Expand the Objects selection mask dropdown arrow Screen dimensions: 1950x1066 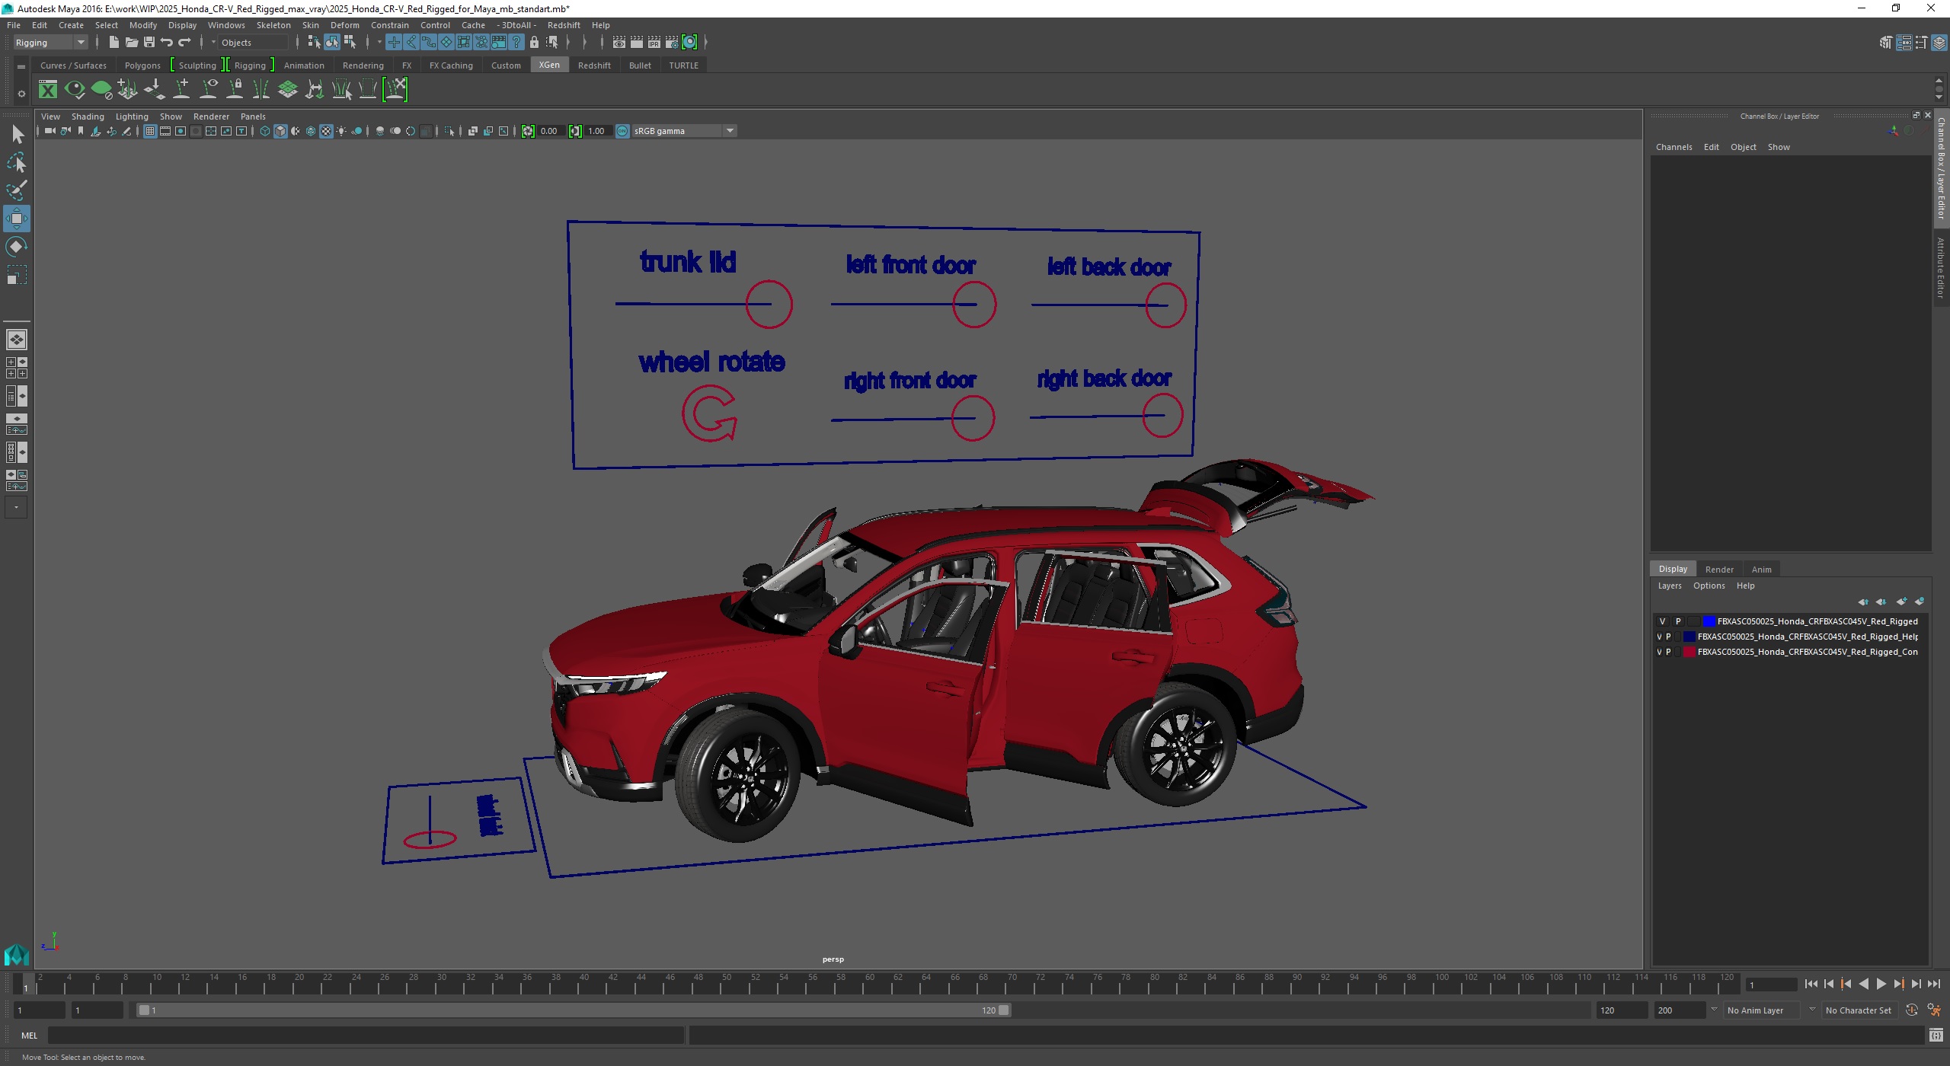[213, 43]
